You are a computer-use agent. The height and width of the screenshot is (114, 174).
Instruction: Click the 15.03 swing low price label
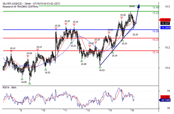click(x=102, y=70)
